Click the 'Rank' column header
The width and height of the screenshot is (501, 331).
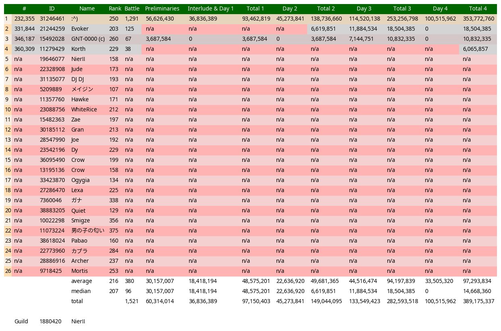(115, 8)
